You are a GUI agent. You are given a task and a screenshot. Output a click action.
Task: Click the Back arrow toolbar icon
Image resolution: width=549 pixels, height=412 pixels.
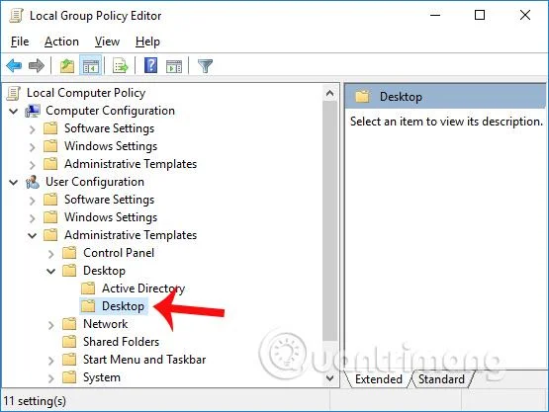coord(14,65)
